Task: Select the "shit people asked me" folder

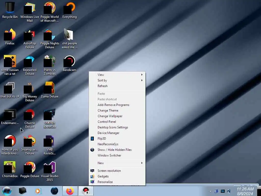Action: pos(69,39)
